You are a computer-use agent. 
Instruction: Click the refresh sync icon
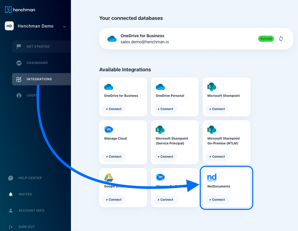tap(281, 39)
